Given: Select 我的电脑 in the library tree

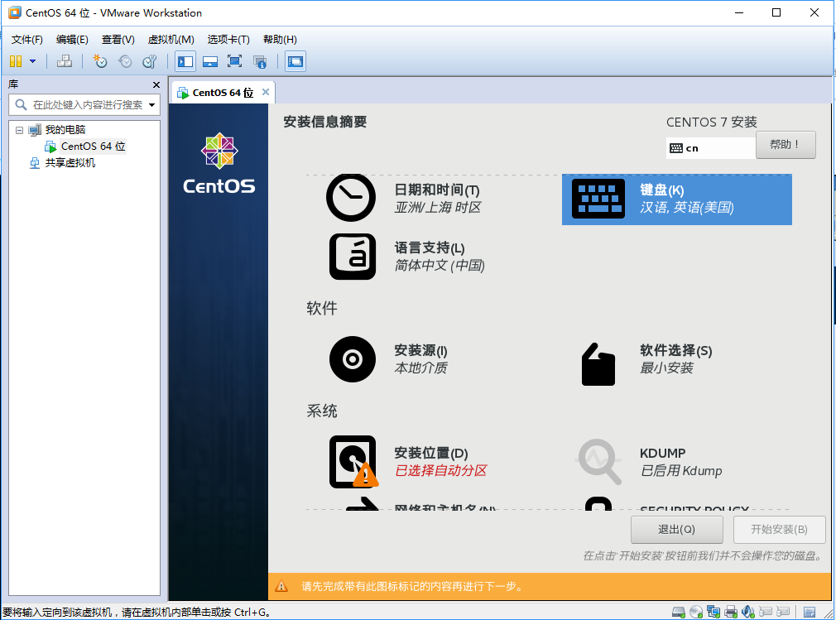Looking at the screenshot, I should point(65,129).
